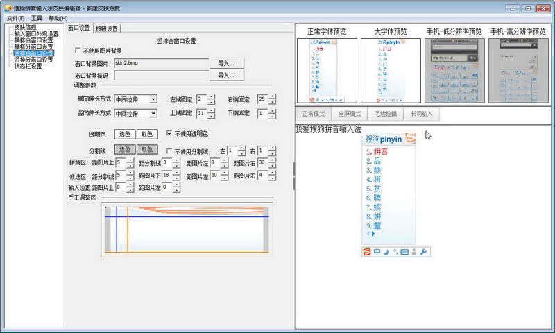The width and height of the screenshot is (555, 333).
Task: Click the 手机-高分辨率预览 thumbnail
Action: click(x=518, y=71)
